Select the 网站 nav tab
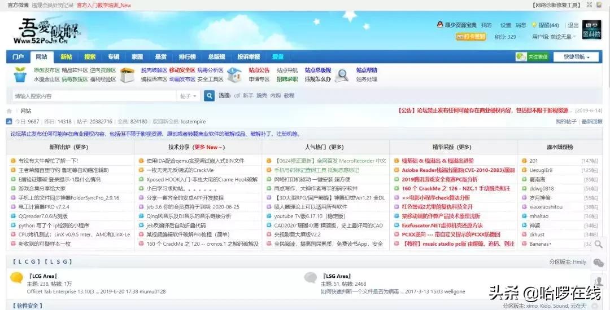This screenshot has width=610, height=310. pyautogui.click(x=42, y=57)
